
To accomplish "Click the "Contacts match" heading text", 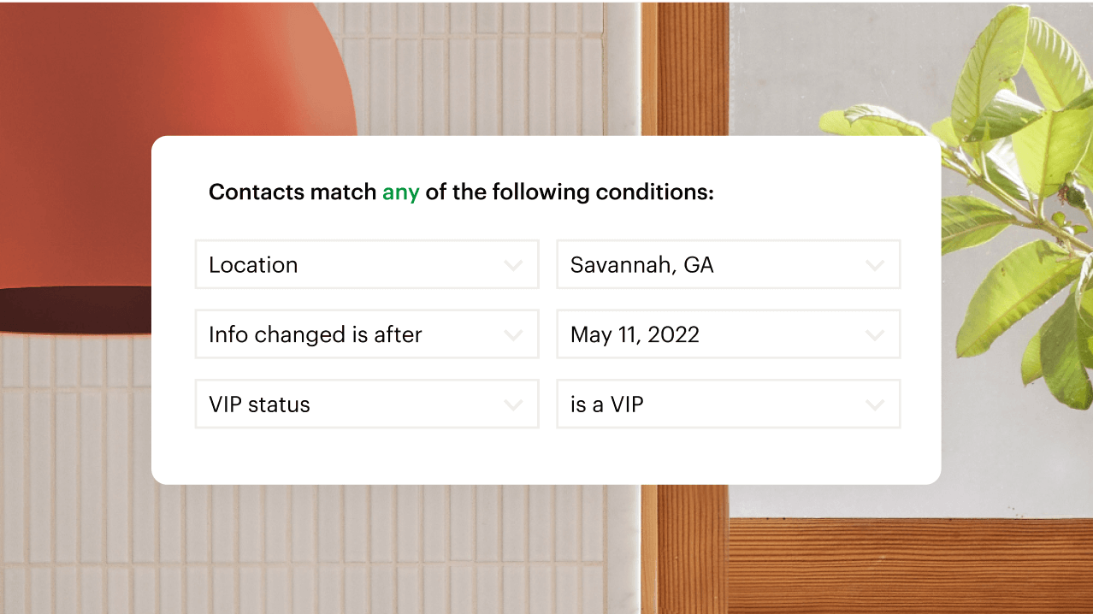I will pyautogui.click(x=292, y=192).
